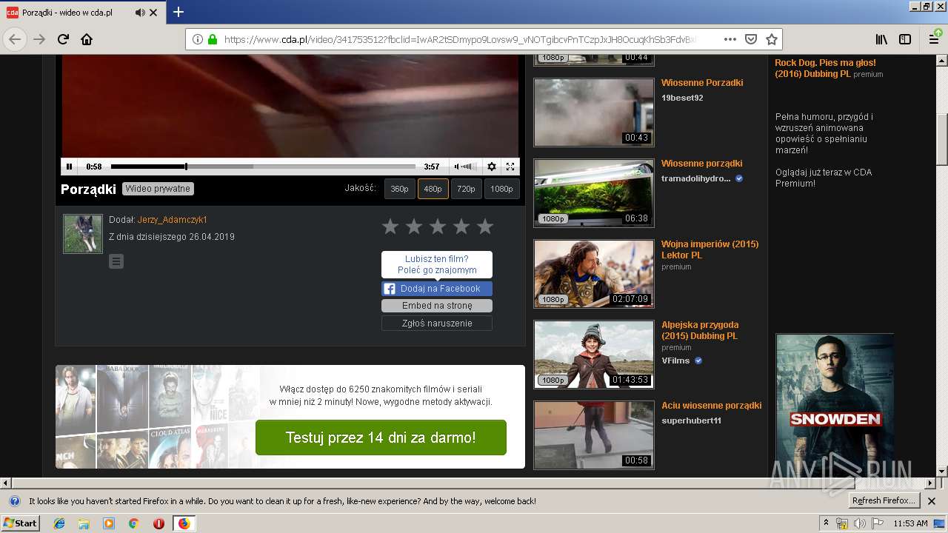This screenshot has width=948, height=533.
Task: Save page to Pocket
Action: click(751, 39)
